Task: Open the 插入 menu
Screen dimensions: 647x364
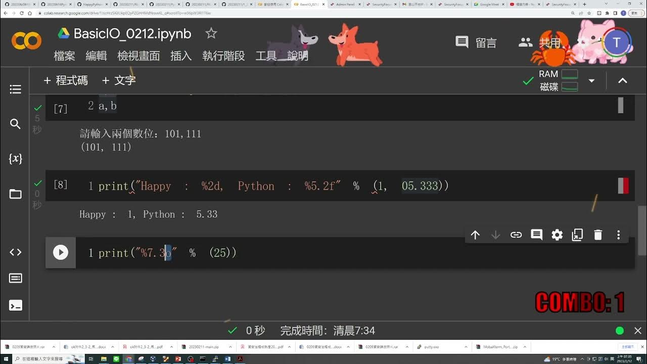Action: point(181,56)
